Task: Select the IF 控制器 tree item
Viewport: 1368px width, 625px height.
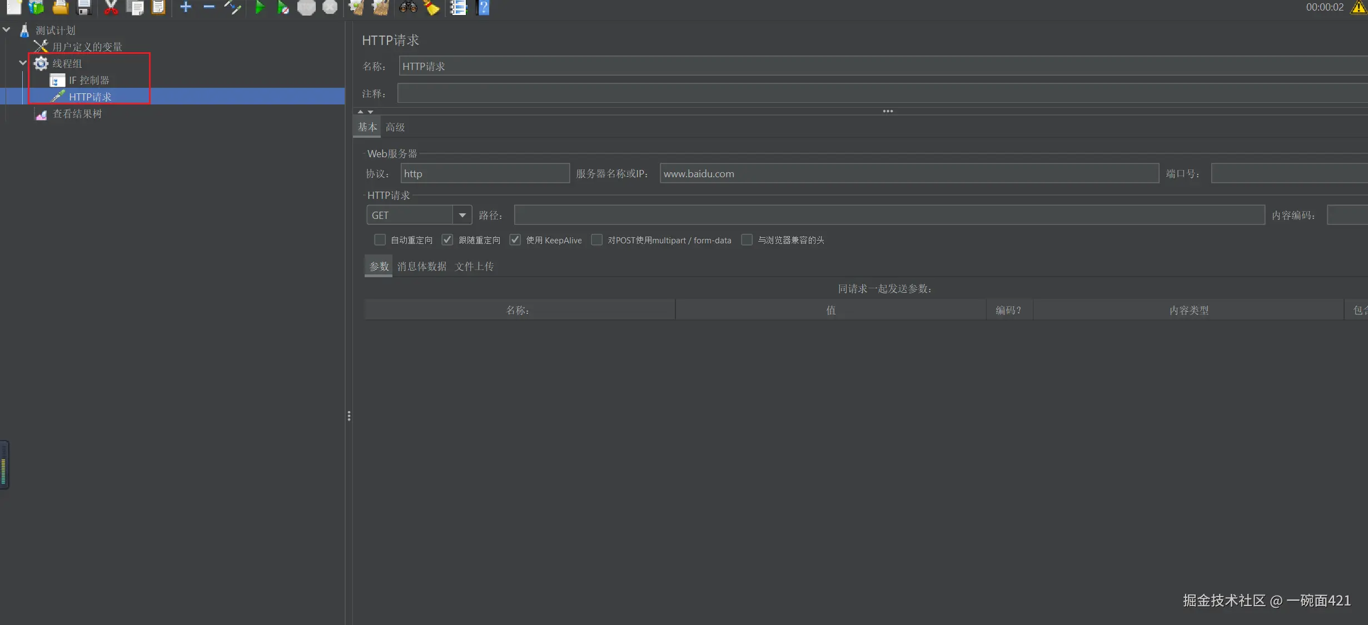Action: [89, 81]
